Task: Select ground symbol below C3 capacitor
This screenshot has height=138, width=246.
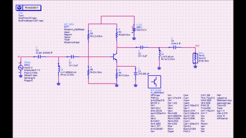Action: point(135,85)
